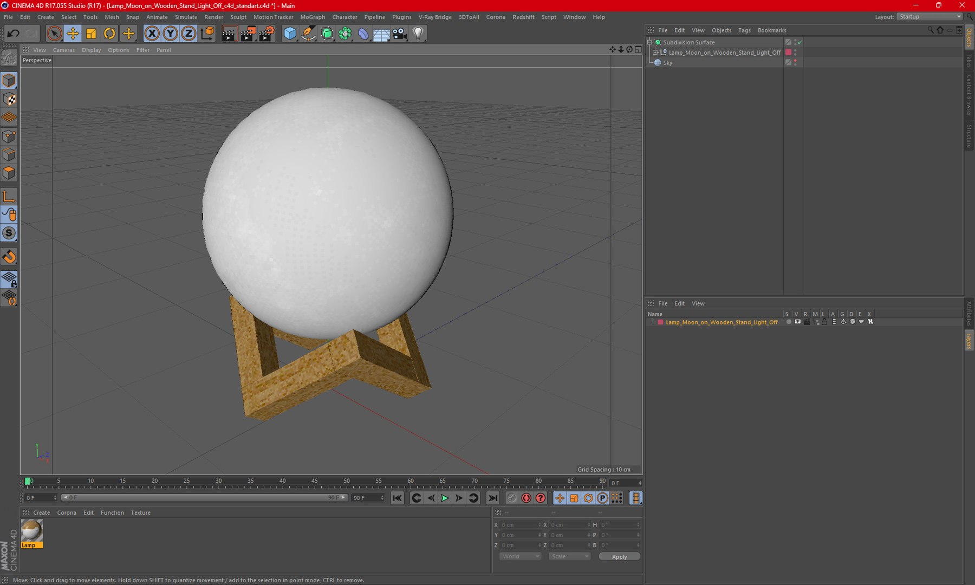Click the Undo arrow icon
The image size is (975, 585).
pyautogui.click(x=13, y=34)
